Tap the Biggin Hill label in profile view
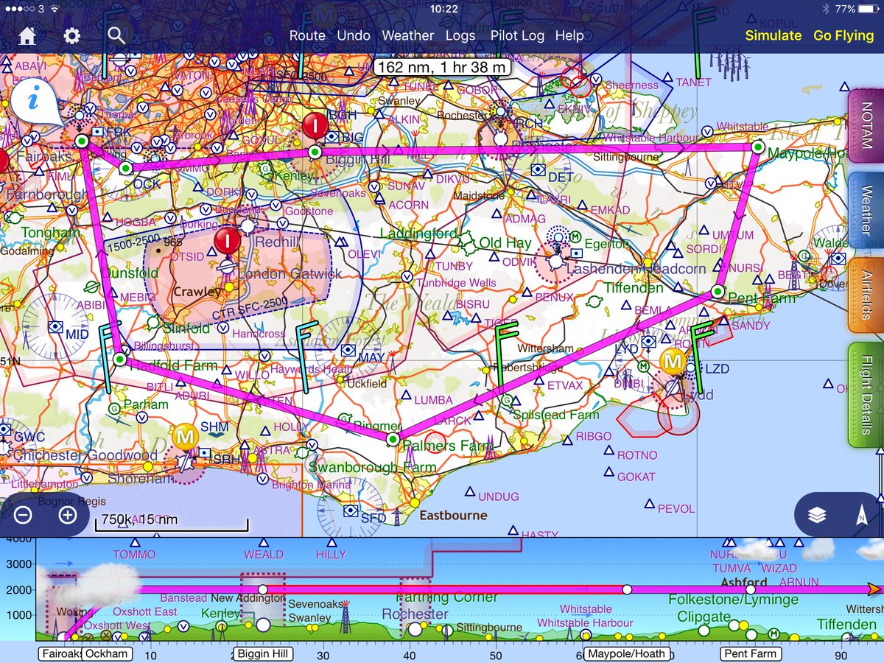The height and width of the screenshot is (663, 884). pos(263,654)
